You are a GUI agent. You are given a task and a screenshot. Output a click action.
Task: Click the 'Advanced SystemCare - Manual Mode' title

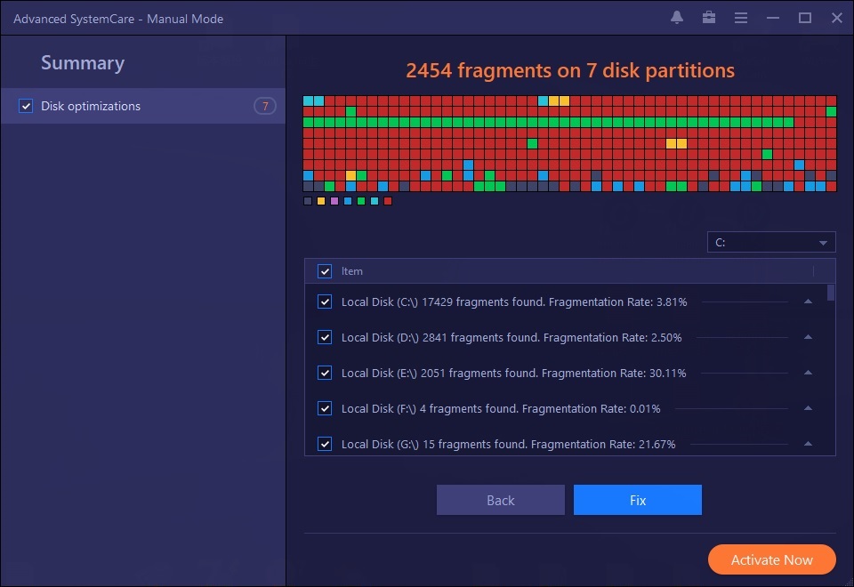(x=118, y=19)
